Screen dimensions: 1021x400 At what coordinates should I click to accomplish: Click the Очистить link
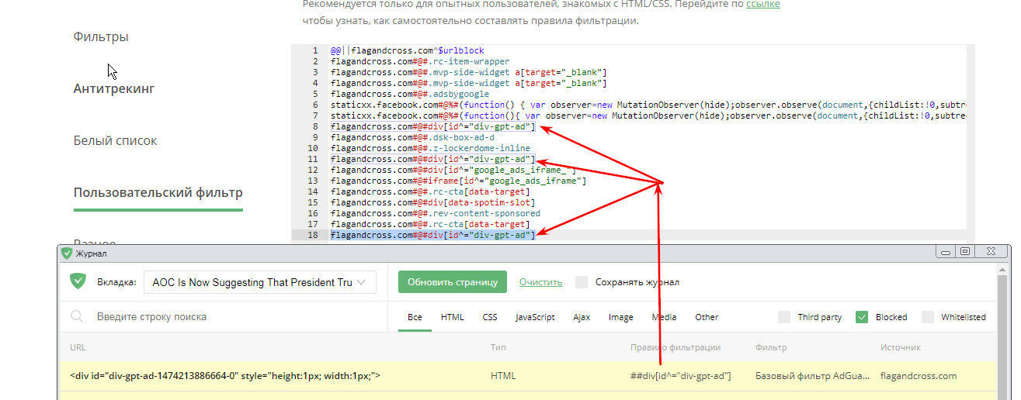pos(541,282)
